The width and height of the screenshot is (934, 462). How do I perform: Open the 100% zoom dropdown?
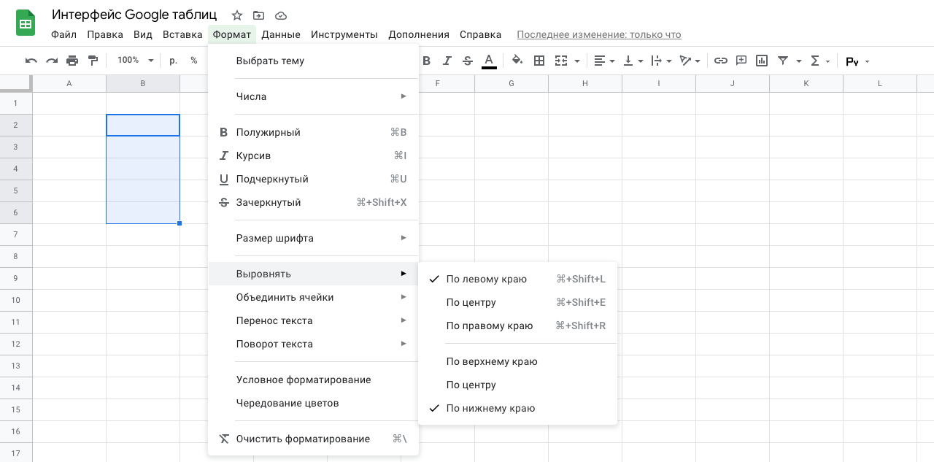pos(136,61)
